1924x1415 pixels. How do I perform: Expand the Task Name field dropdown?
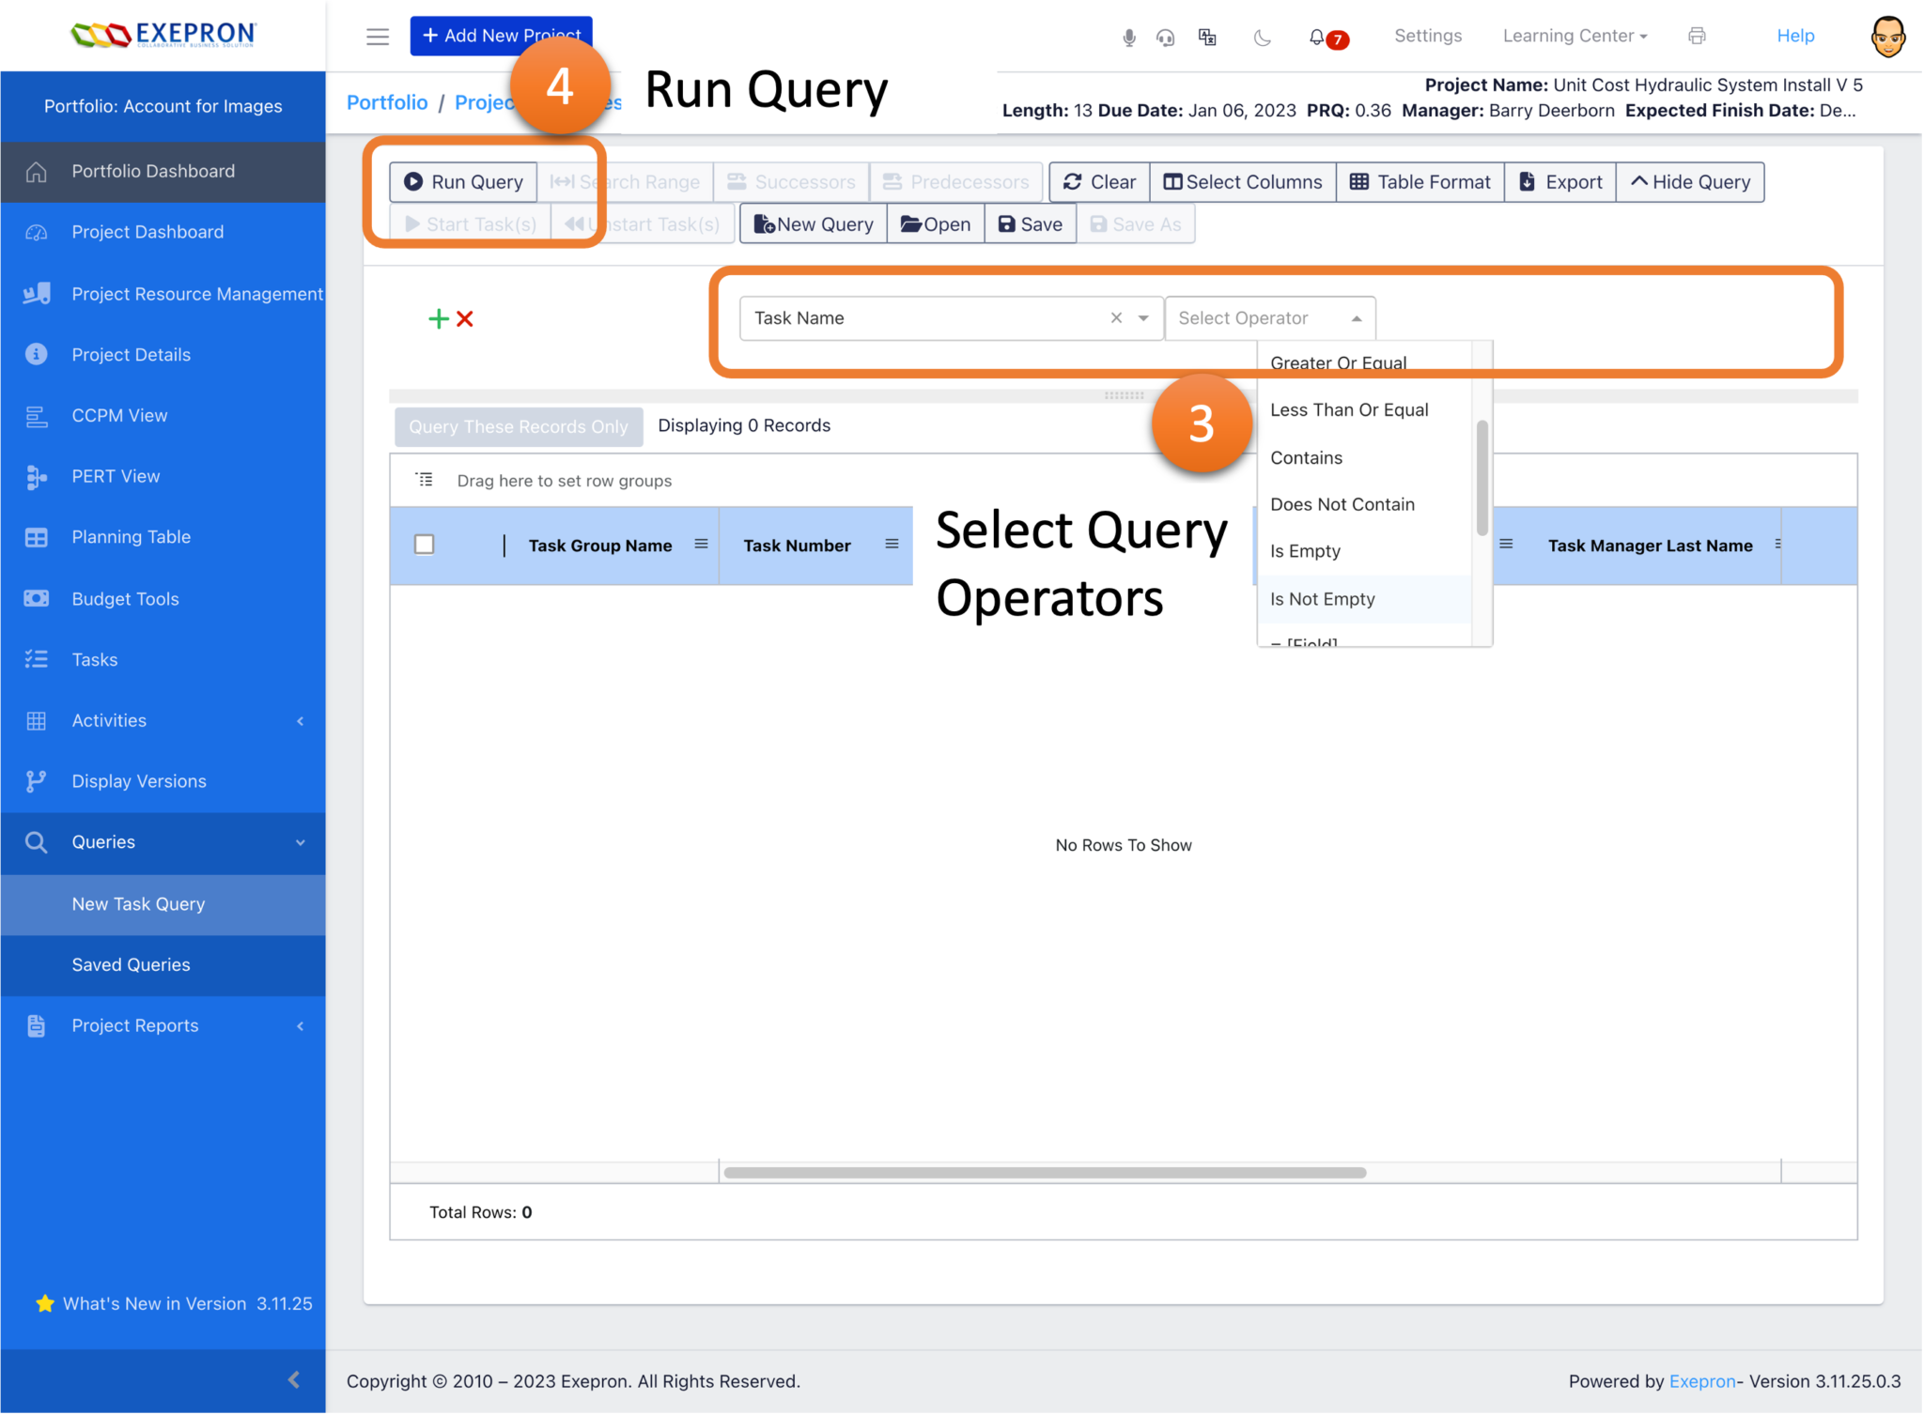(x=1143, y=318)
